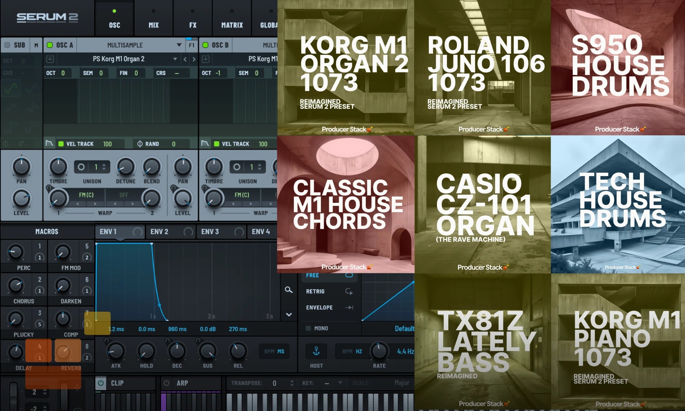This screenshot has width=685, height=411.
Task: Open the Tech House Drums thumbnail
Action: (x=618, y=204)
